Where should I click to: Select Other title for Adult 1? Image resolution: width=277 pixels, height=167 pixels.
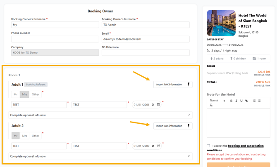click(36, 94)
